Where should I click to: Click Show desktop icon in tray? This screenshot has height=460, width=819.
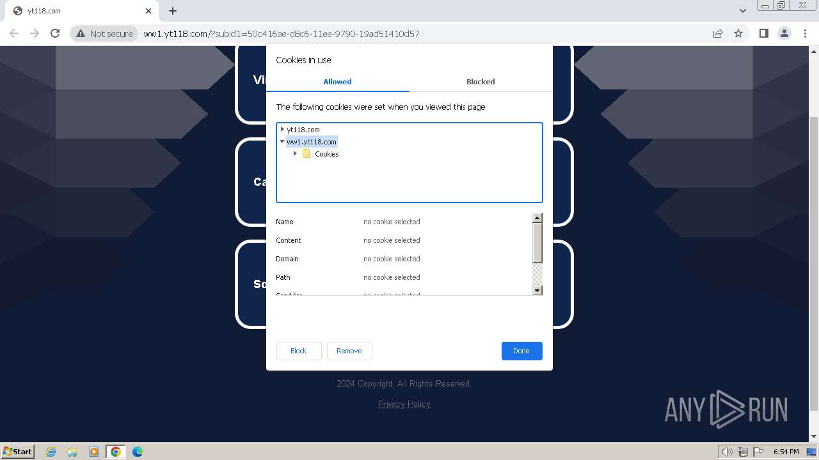point(812,452)
